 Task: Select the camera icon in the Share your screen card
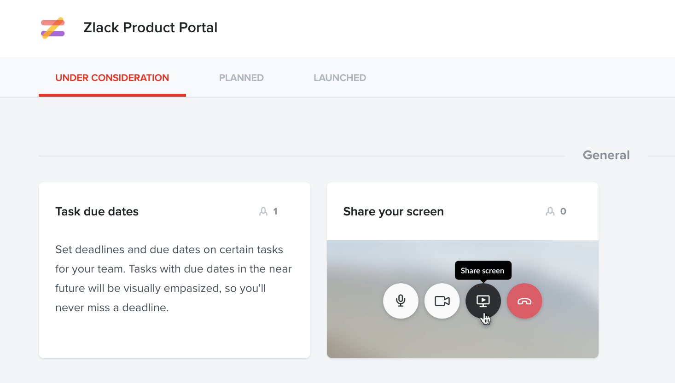[x=442, y=301]
